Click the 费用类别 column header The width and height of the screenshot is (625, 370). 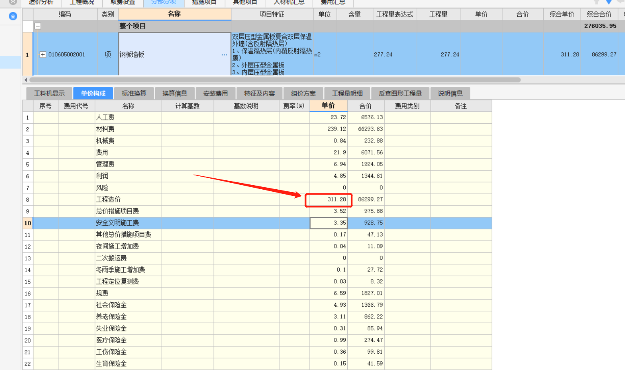tap(407, 106)
